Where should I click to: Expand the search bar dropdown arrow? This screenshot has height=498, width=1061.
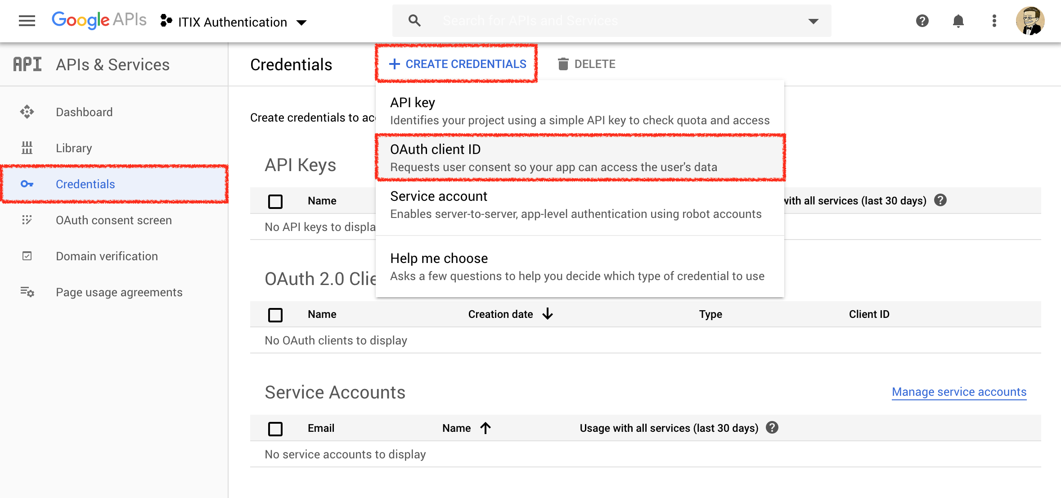tap(813, 21)
